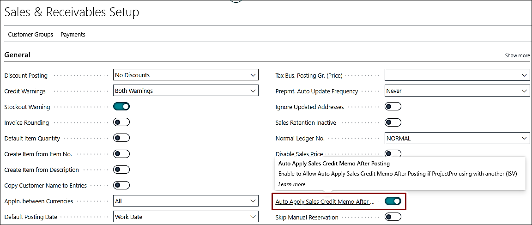
Task: Enable the Invoice Rounding toggle
Action: (x=121, y=122)
